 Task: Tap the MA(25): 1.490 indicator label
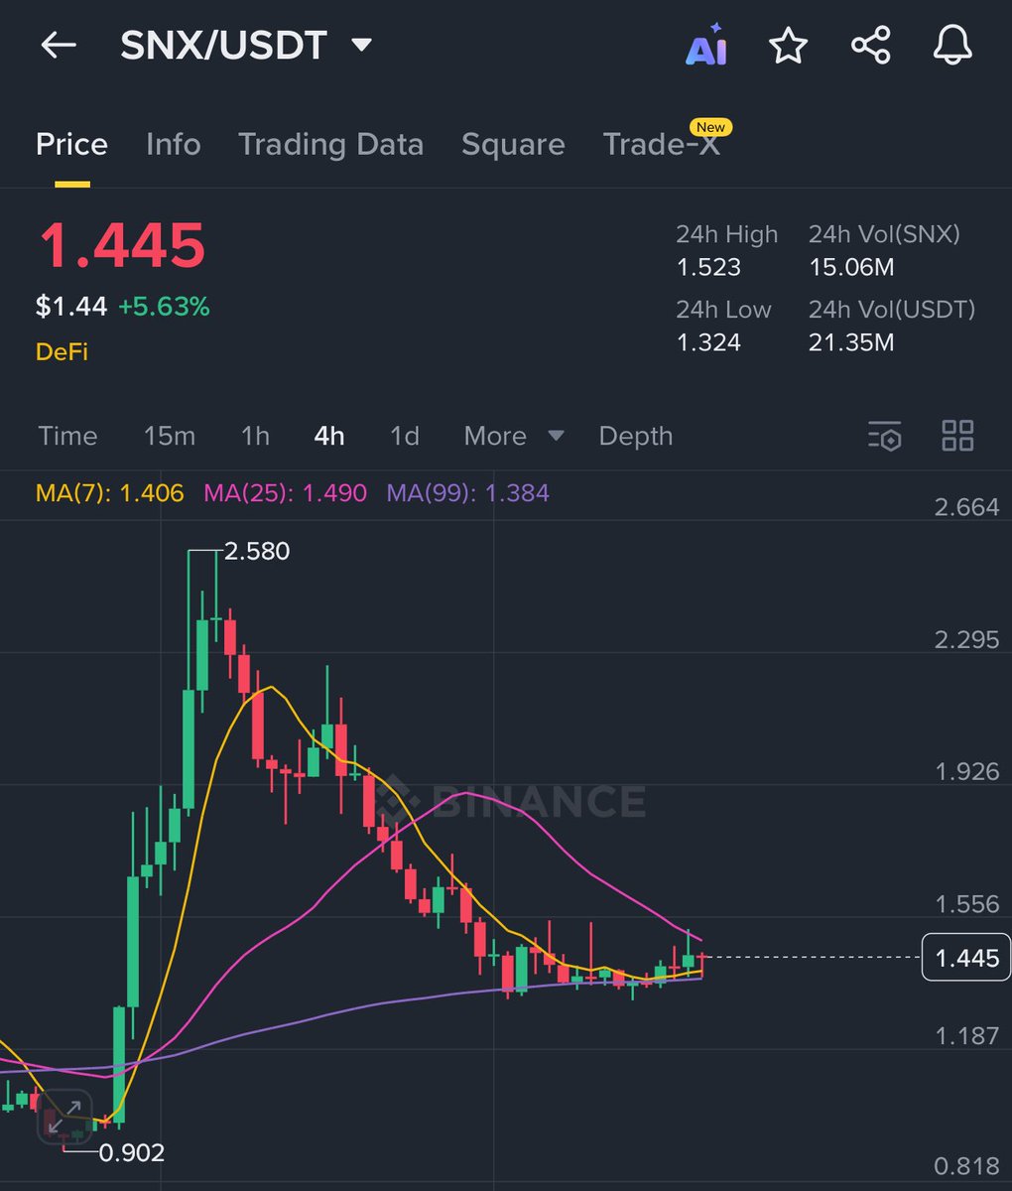(285, 493)
